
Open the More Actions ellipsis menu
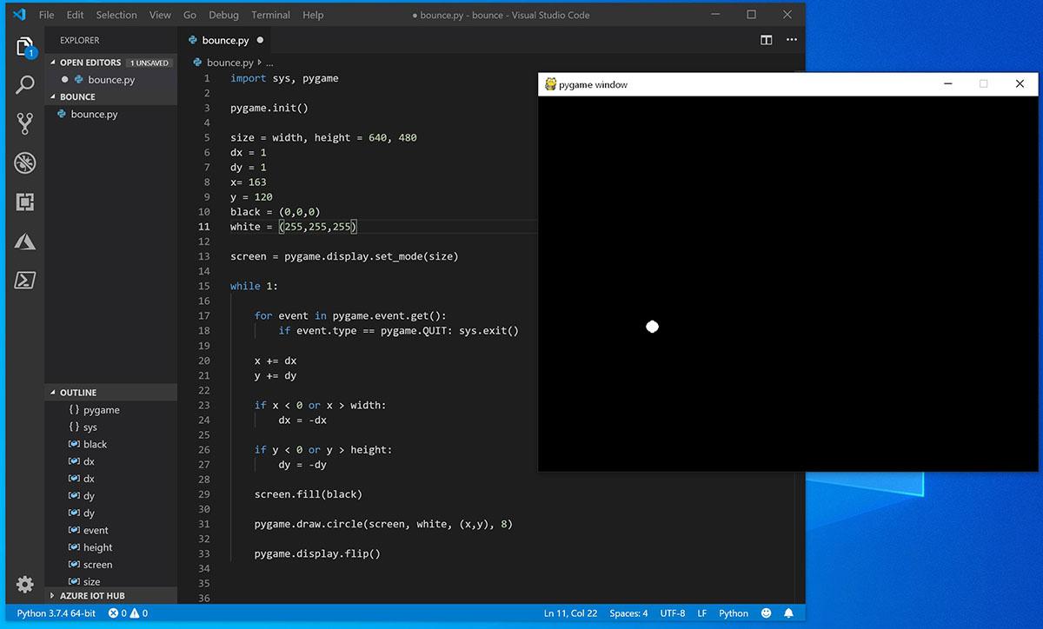790,40
